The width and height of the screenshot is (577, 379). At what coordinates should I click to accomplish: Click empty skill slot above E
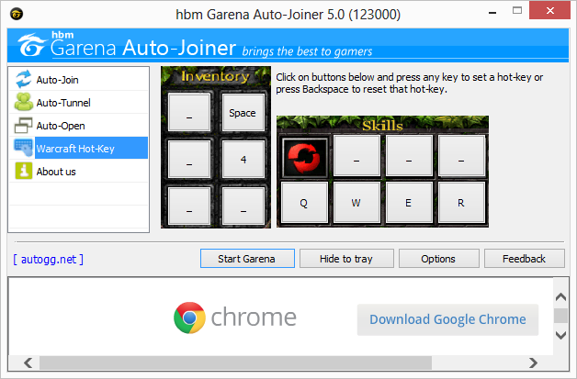409,156
